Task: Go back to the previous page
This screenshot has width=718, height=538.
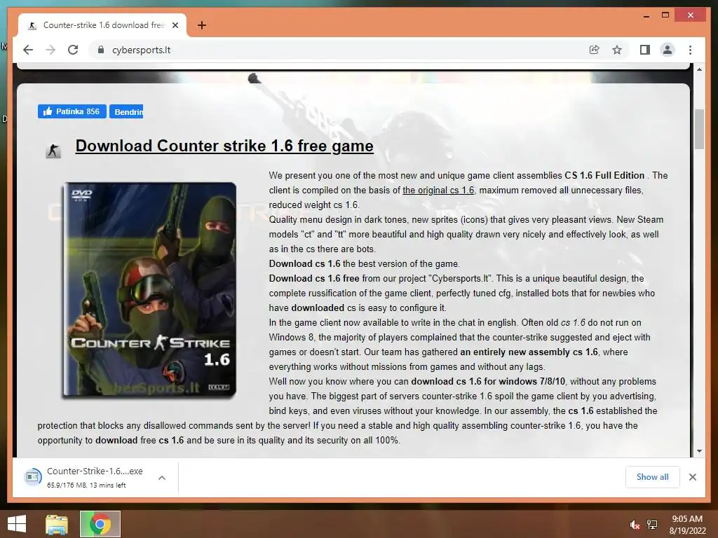Action: (28, 50)
